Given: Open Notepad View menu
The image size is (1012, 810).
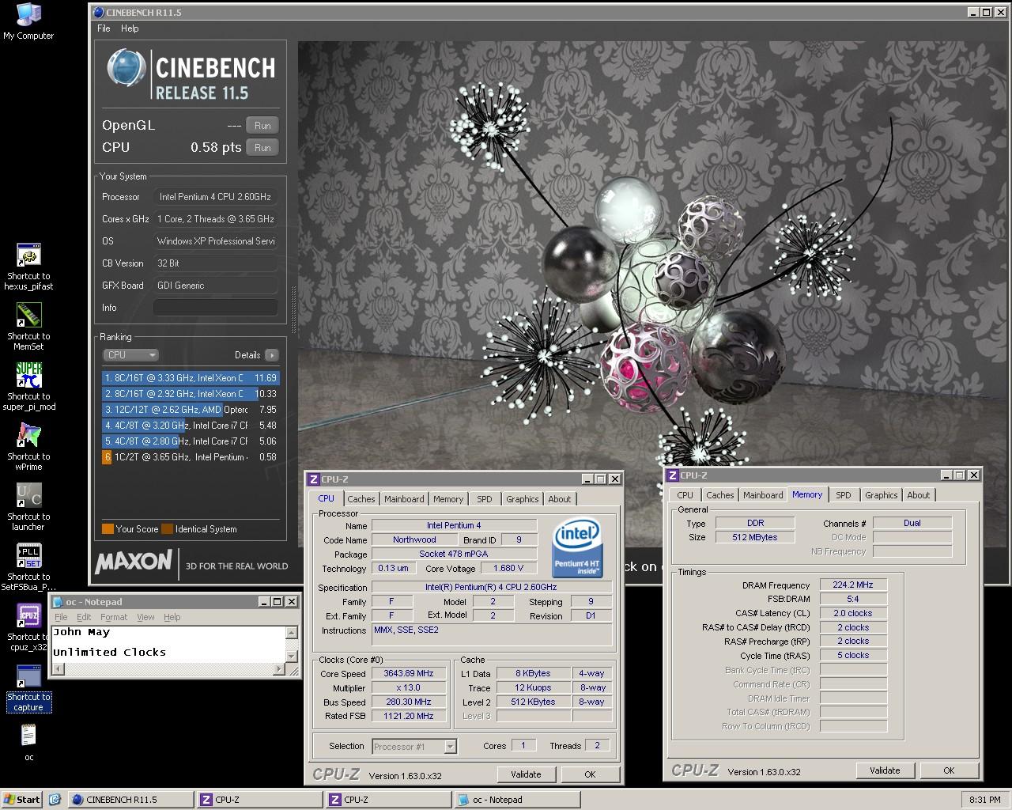Looking at the screenshot, I should click(145, 617).
